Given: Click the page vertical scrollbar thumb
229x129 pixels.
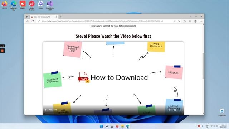Looking at the screenshot, I should 203,66.
